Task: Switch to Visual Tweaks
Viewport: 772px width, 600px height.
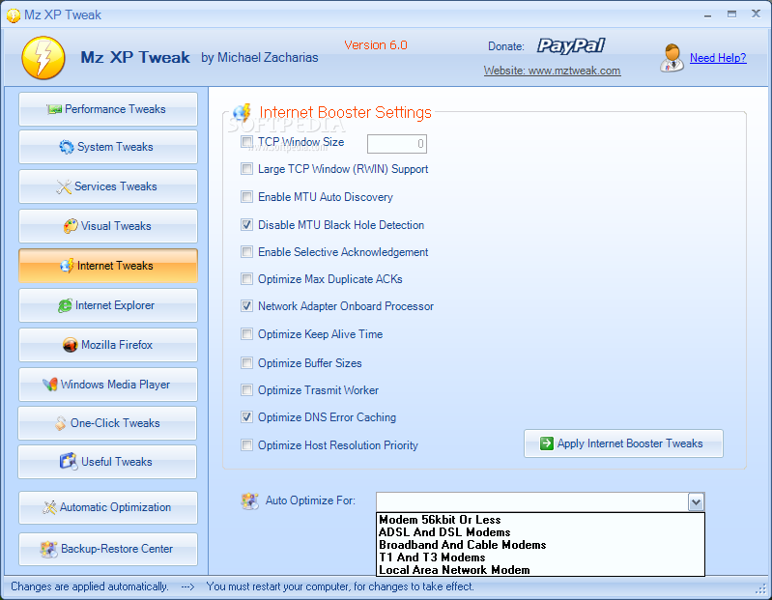Action: [108, 226]
